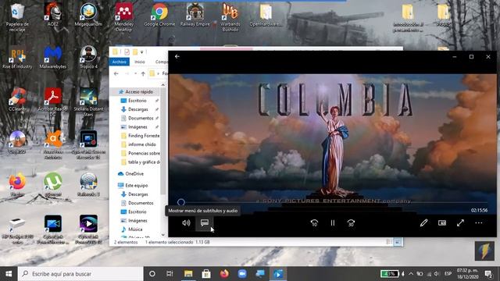This screenshot has width=500, height=281.
Task: Open Papelera de reciclaje desktop icon
Action: [x=17, y=17]
